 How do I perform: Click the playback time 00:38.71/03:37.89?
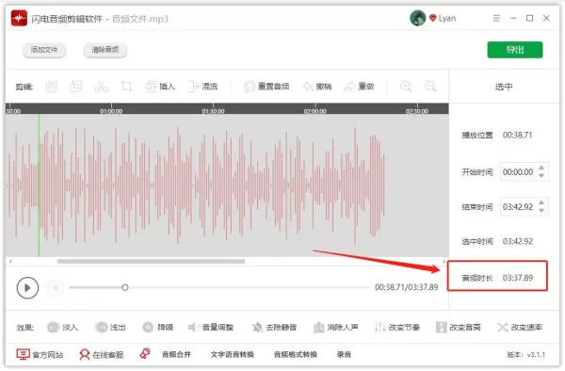[x=407, y=287]
